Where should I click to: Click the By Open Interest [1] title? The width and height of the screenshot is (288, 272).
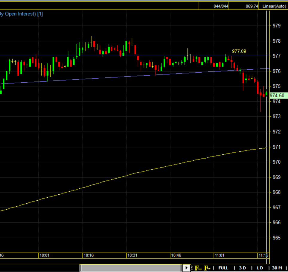pos(21,14)
